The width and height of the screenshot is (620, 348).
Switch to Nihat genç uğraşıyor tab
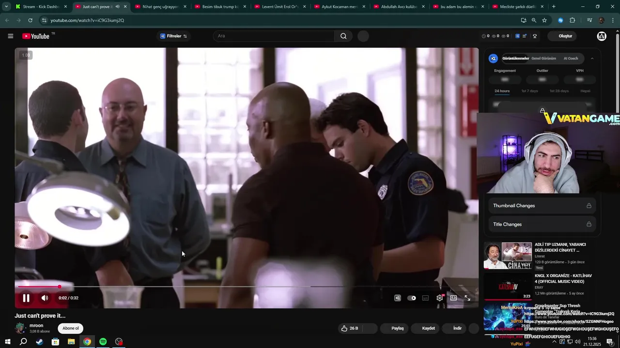click(x=161, y=7)
